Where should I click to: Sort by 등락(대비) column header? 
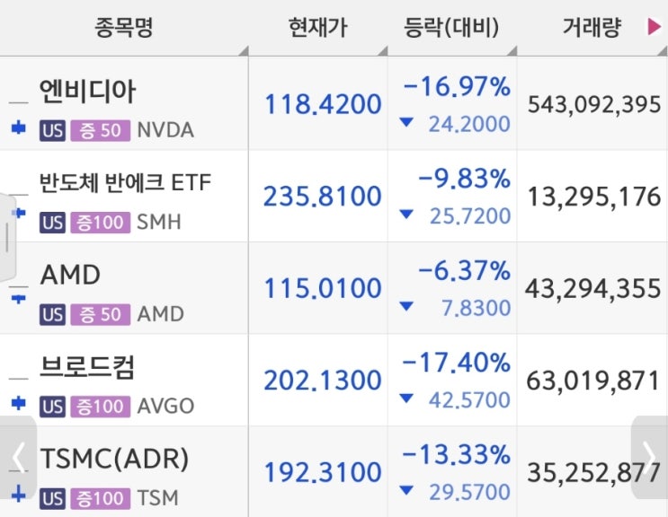(451, 28)
